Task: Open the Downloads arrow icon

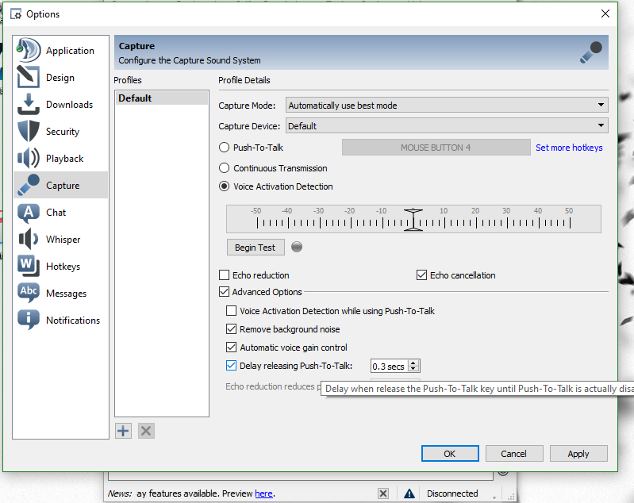Action: (29, 104)
